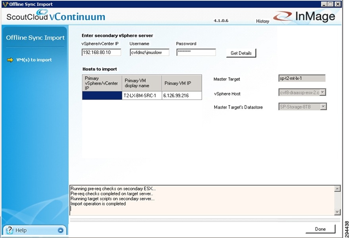Click the Done button

pyautogui.click(x=320, y=229)
